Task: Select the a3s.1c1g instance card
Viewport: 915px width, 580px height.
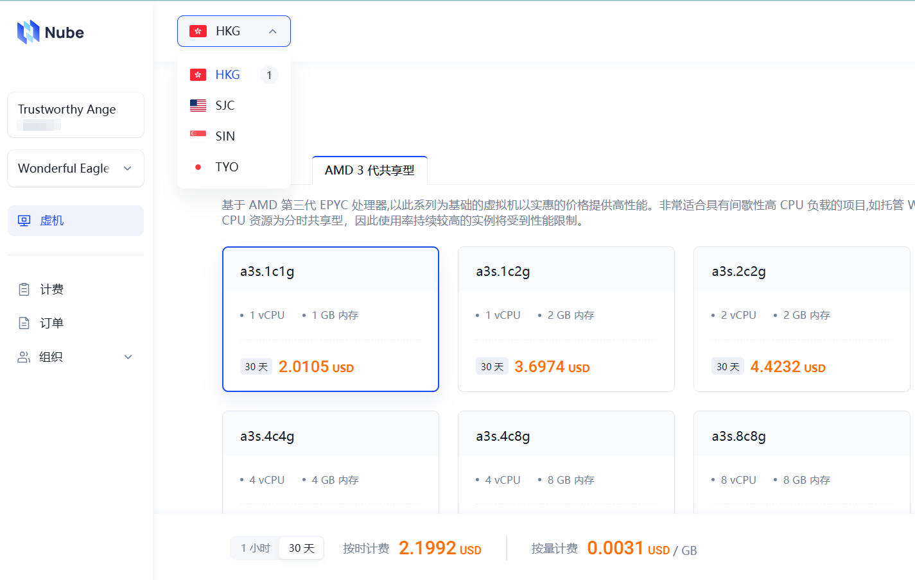Action: 331,319
